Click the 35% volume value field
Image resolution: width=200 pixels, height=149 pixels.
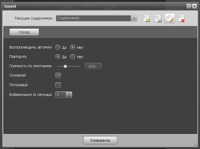pyautogui.click(x=93, y=66)
